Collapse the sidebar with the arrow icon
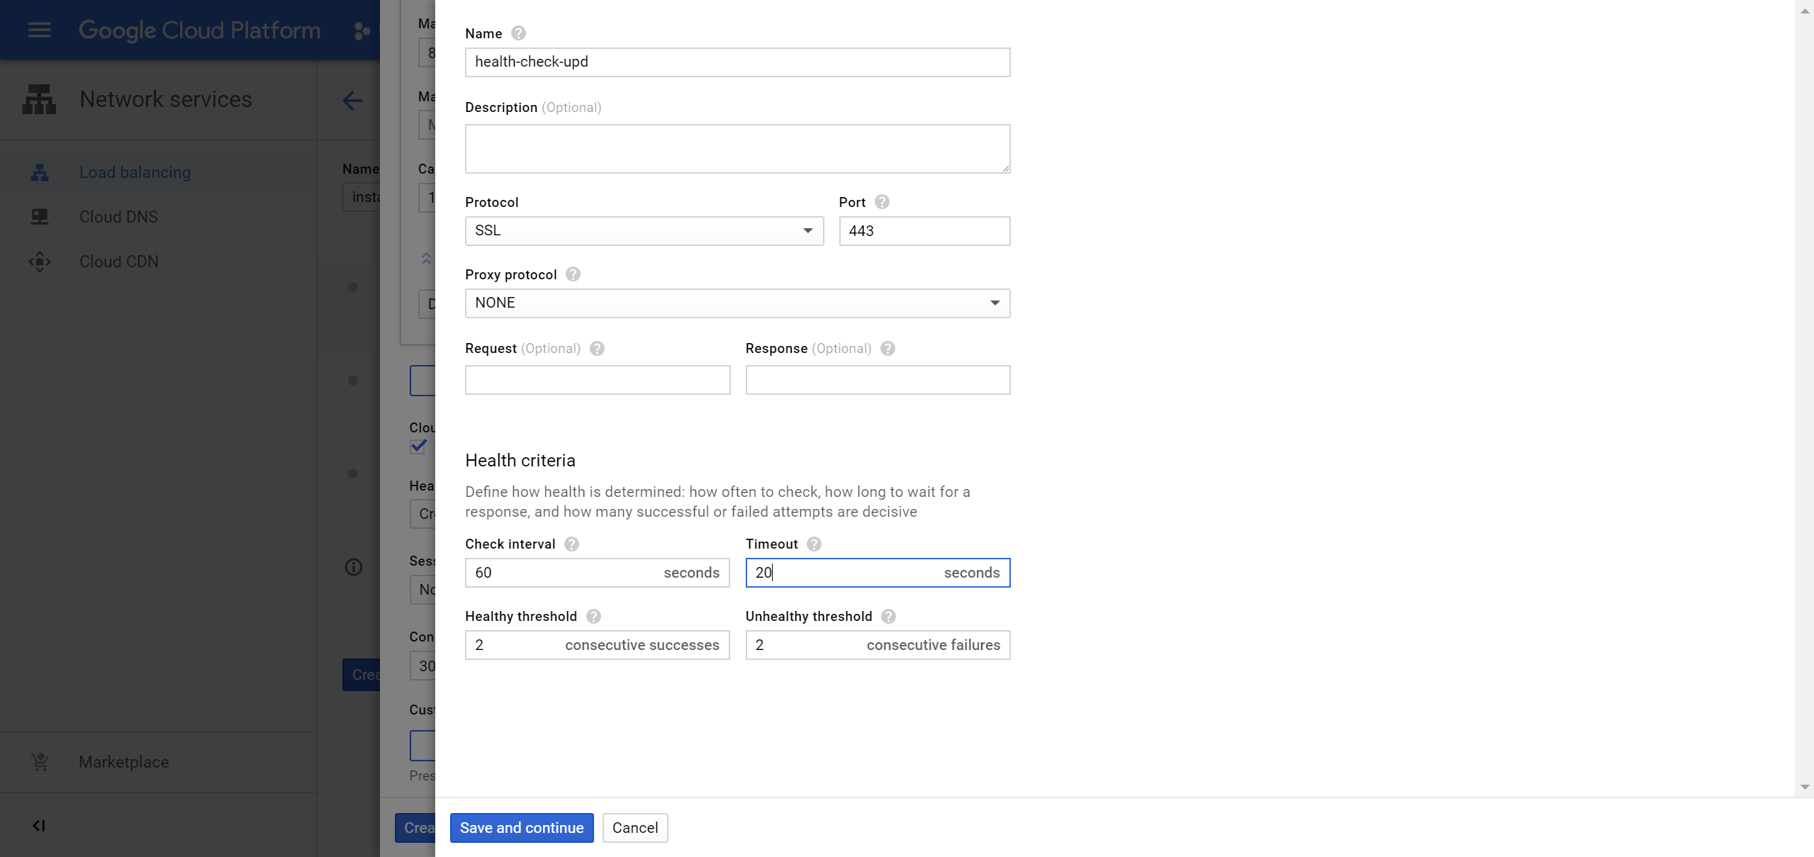 (x=39, y=826)
